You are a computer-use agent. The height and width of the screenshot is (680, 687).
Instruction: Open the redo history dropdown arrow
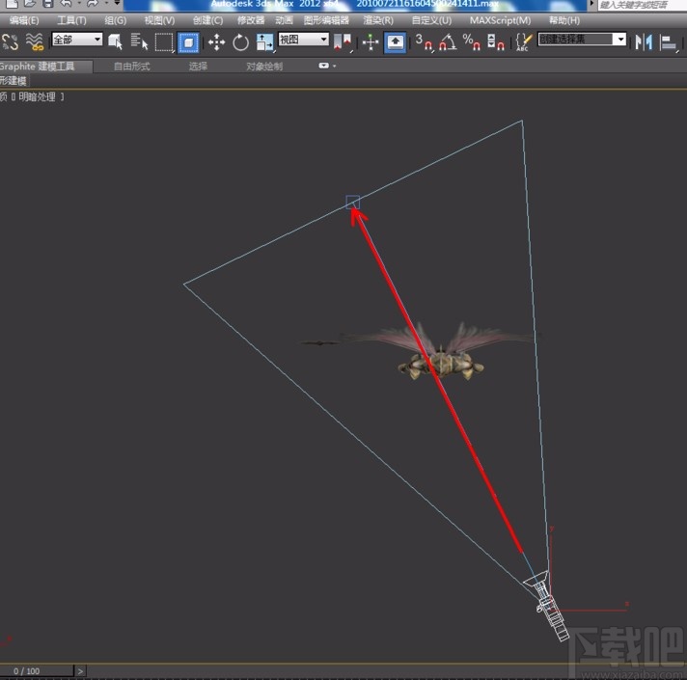pyautogui.click(x=106, y=4)
